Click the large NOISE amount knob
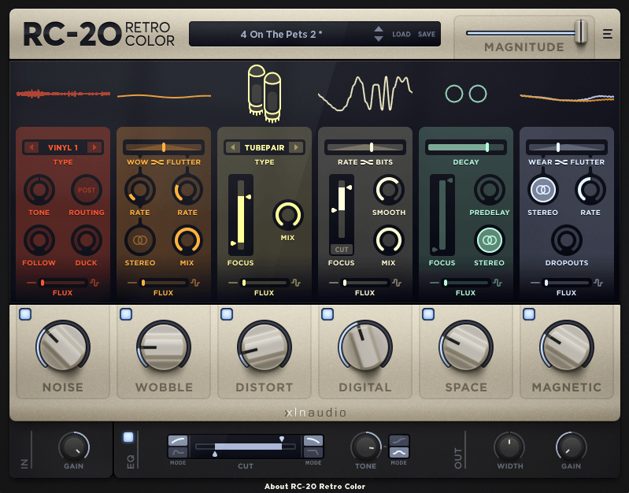The image size is (629, 493). coord(63,347)
